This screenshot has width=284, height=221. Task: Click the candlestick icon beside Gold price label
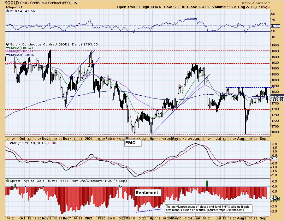pos(8,45)
